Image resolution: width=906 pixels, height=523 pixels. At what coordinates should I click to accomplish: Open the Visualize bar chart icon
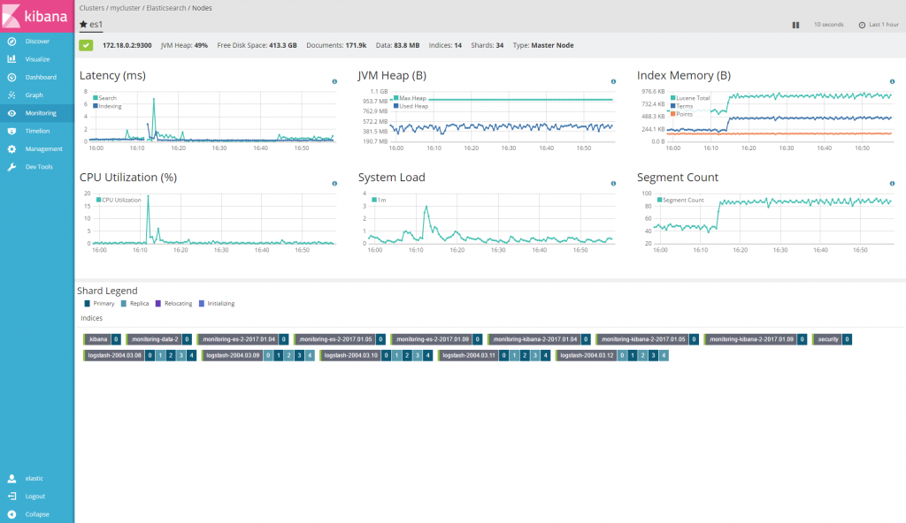tap(12, 59)
